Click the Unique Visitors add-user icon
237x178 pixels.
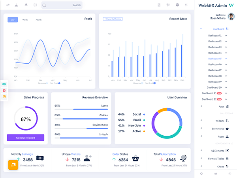[x=88, y=158]
